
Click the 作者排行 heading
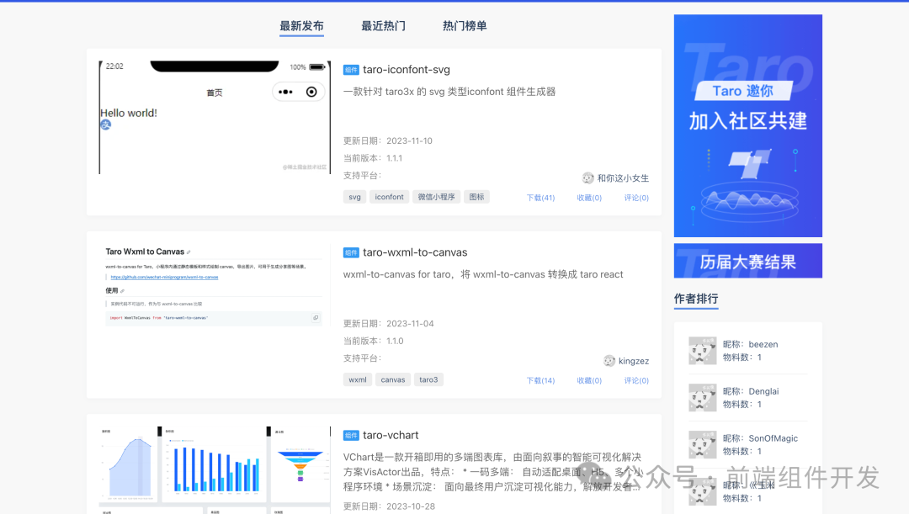[696, 299]
